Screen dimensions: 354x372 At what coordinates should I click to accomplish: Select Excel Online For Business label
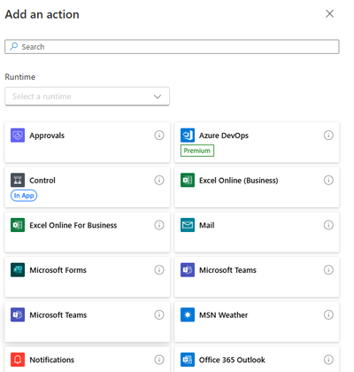73,225
